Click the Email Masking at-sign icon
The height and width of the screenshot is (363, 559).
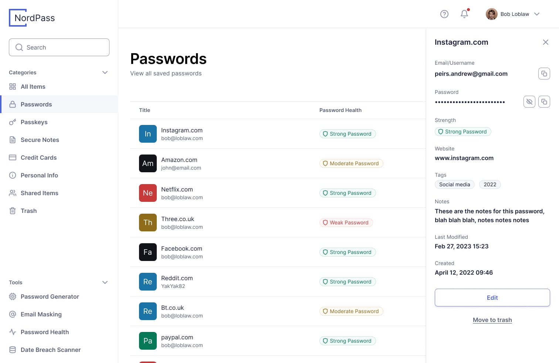13,314
